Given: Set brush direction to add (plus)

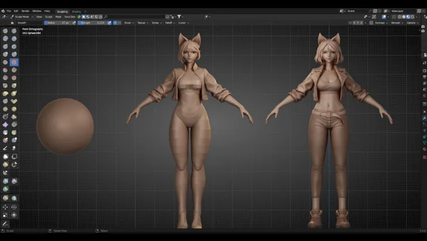Looking at the screenshot, I should coord(115,23).
